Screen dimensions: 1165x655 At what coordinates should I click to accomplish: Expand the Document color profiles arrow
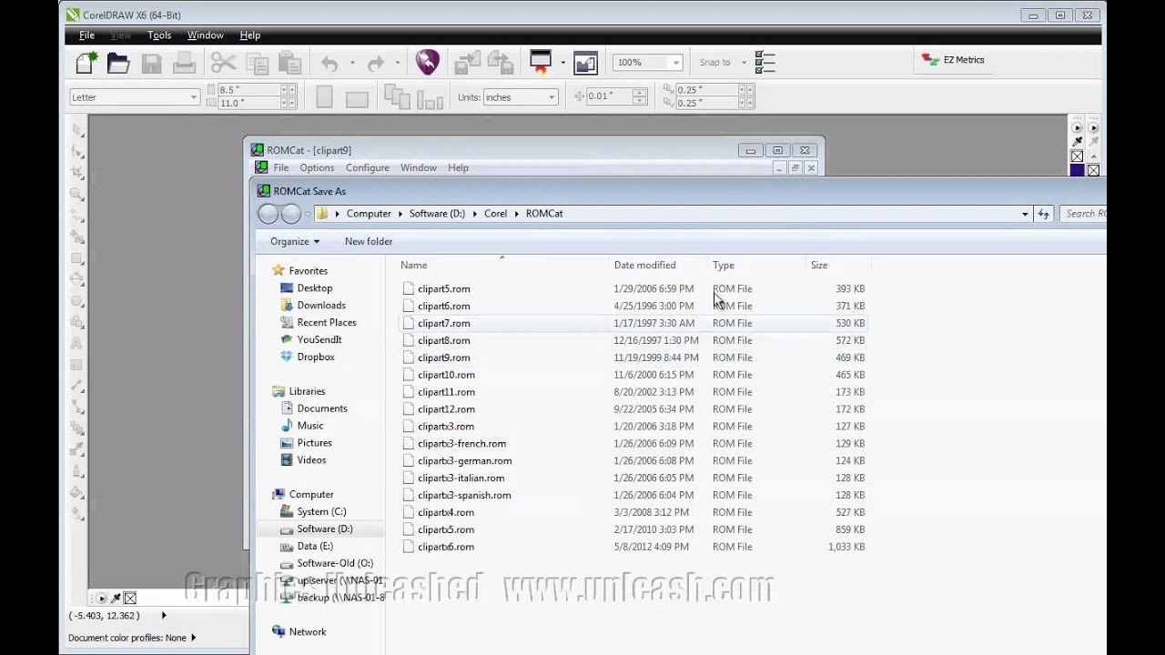[x=193, y=638]
